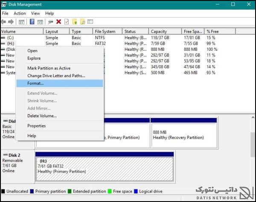The height and width of the screenshot is (202, 256).
Task: Click the 345/08 GB capacity value
Action: (x=160, y=67)
